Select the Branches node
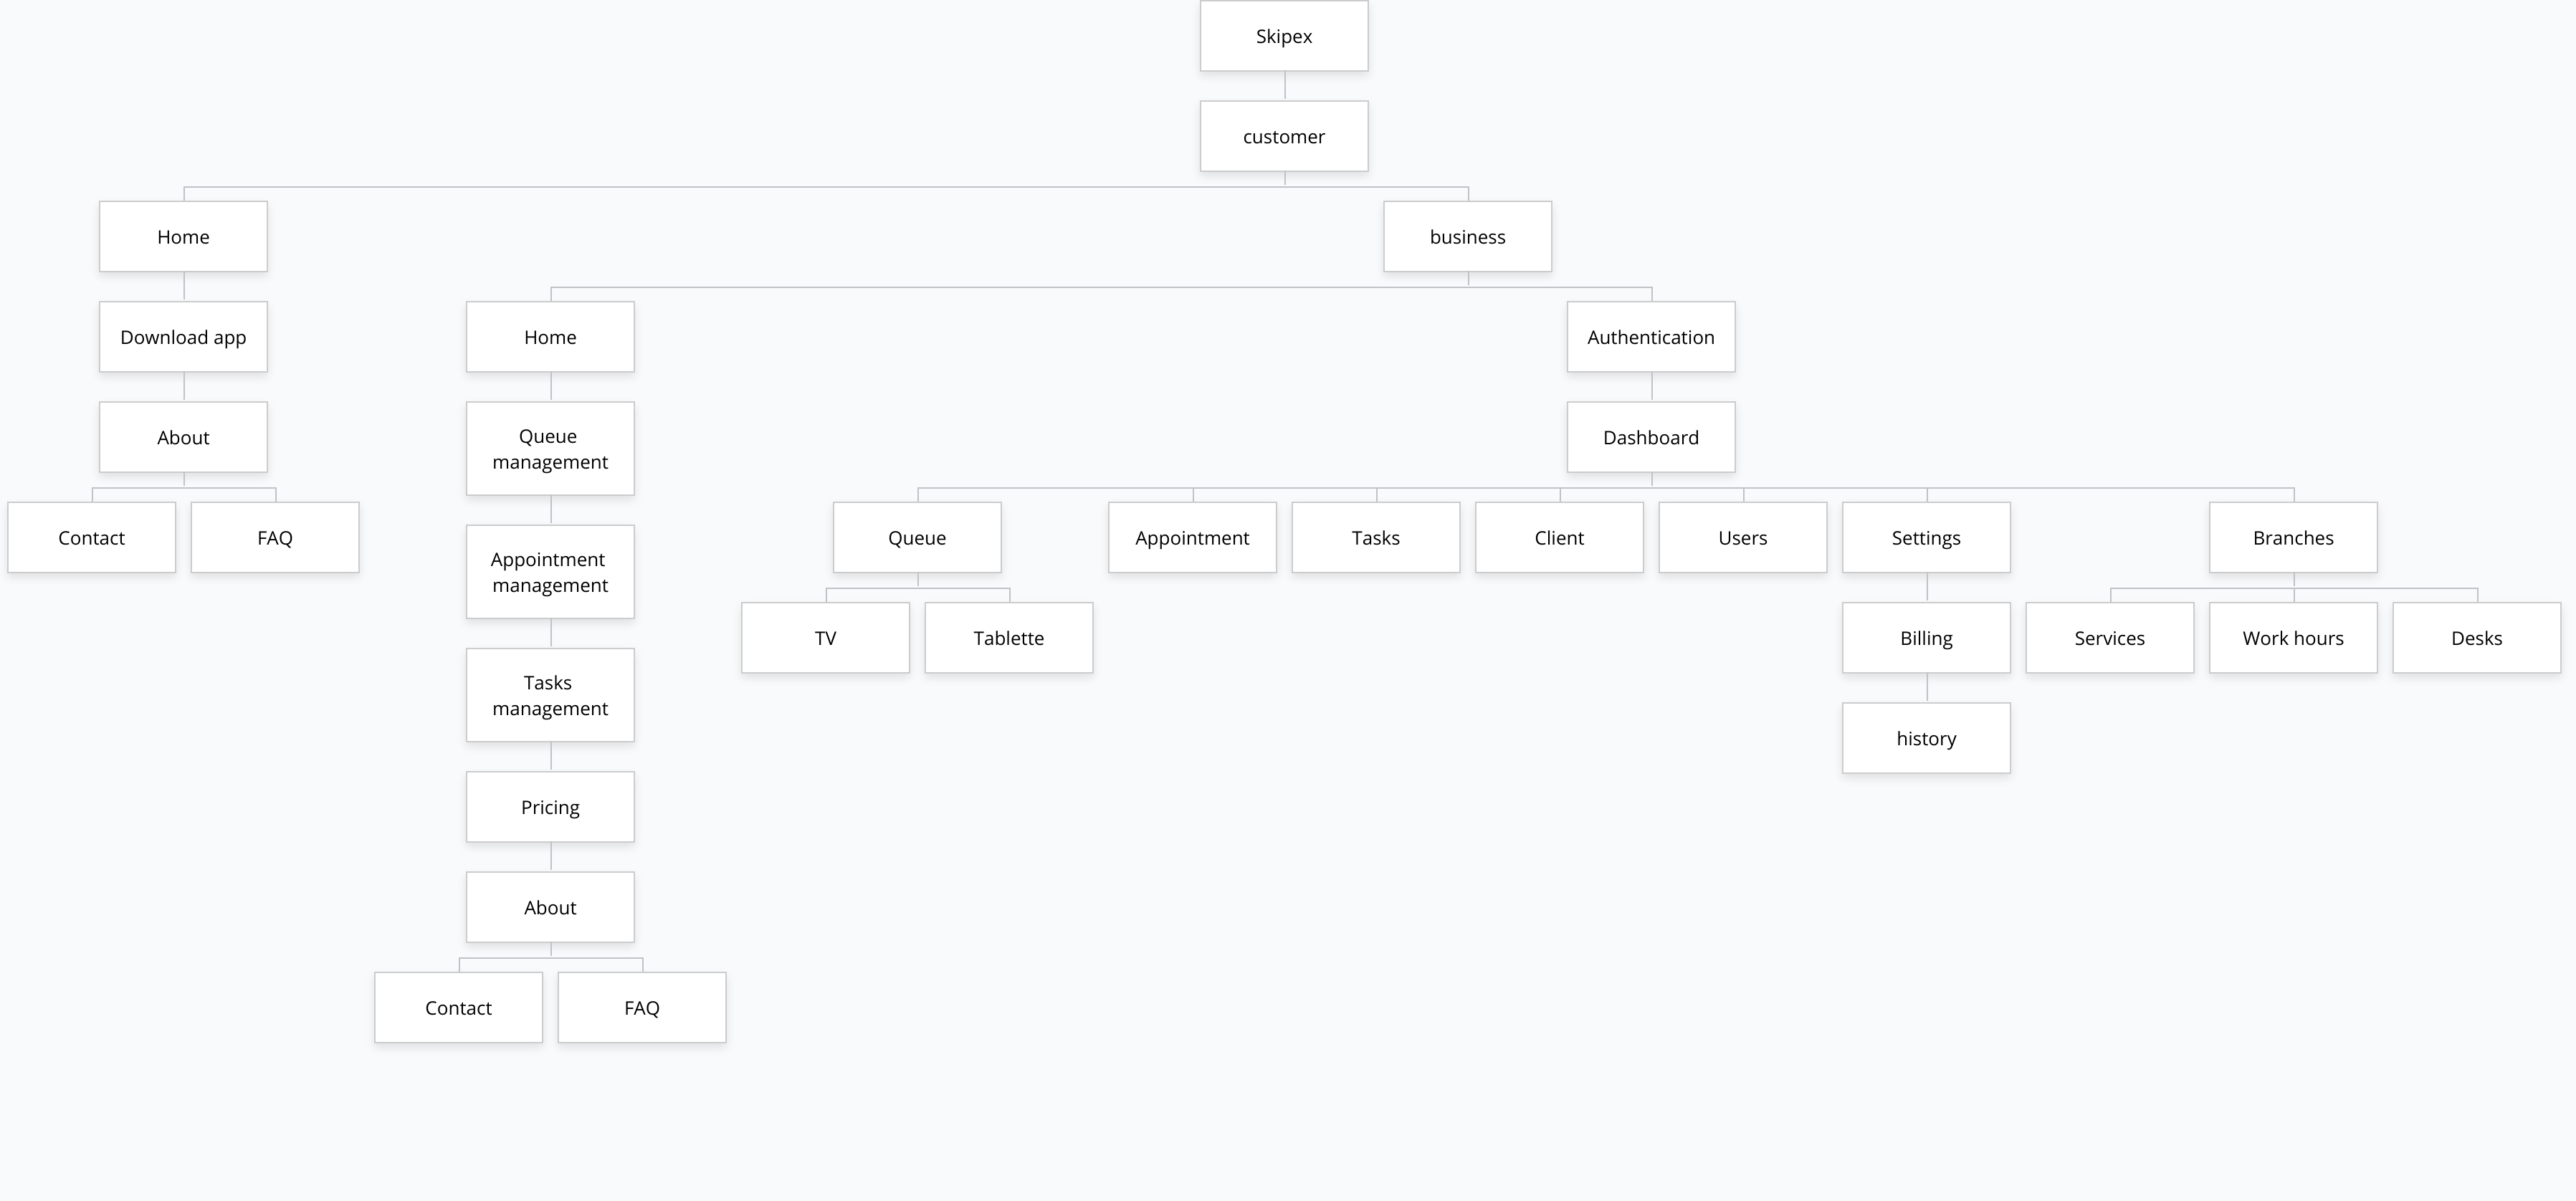Screen dimensions: 2576x1201 coord(2293,537)
